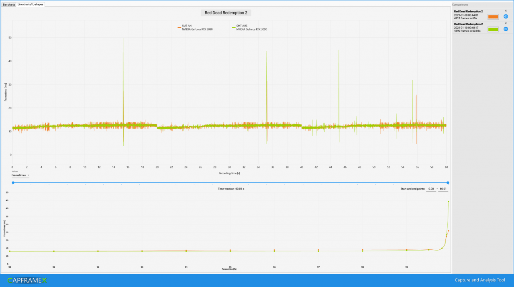Click the dropdown arrow next to Frametimes
The image size is (514, 287).
[29, 175]
